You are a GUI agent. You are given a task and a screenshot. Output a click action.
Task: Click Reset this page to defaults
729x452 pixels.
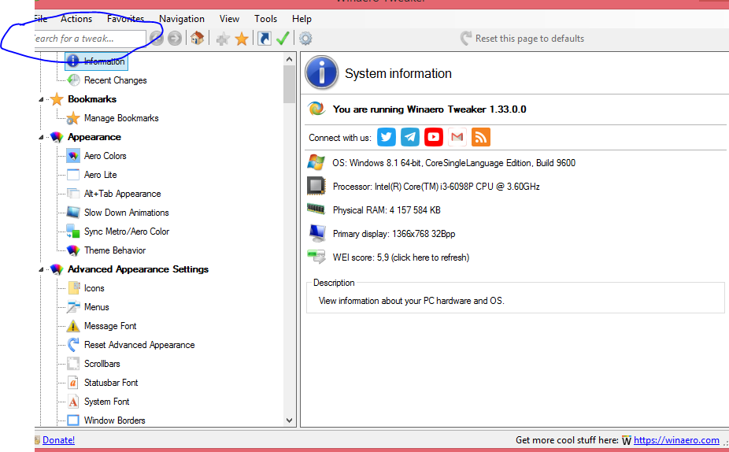point(522,39)
